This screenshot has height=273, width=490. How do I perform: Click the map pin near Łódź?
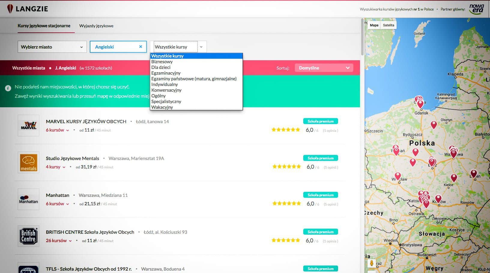pyautogui.click(x=432, y=162)
